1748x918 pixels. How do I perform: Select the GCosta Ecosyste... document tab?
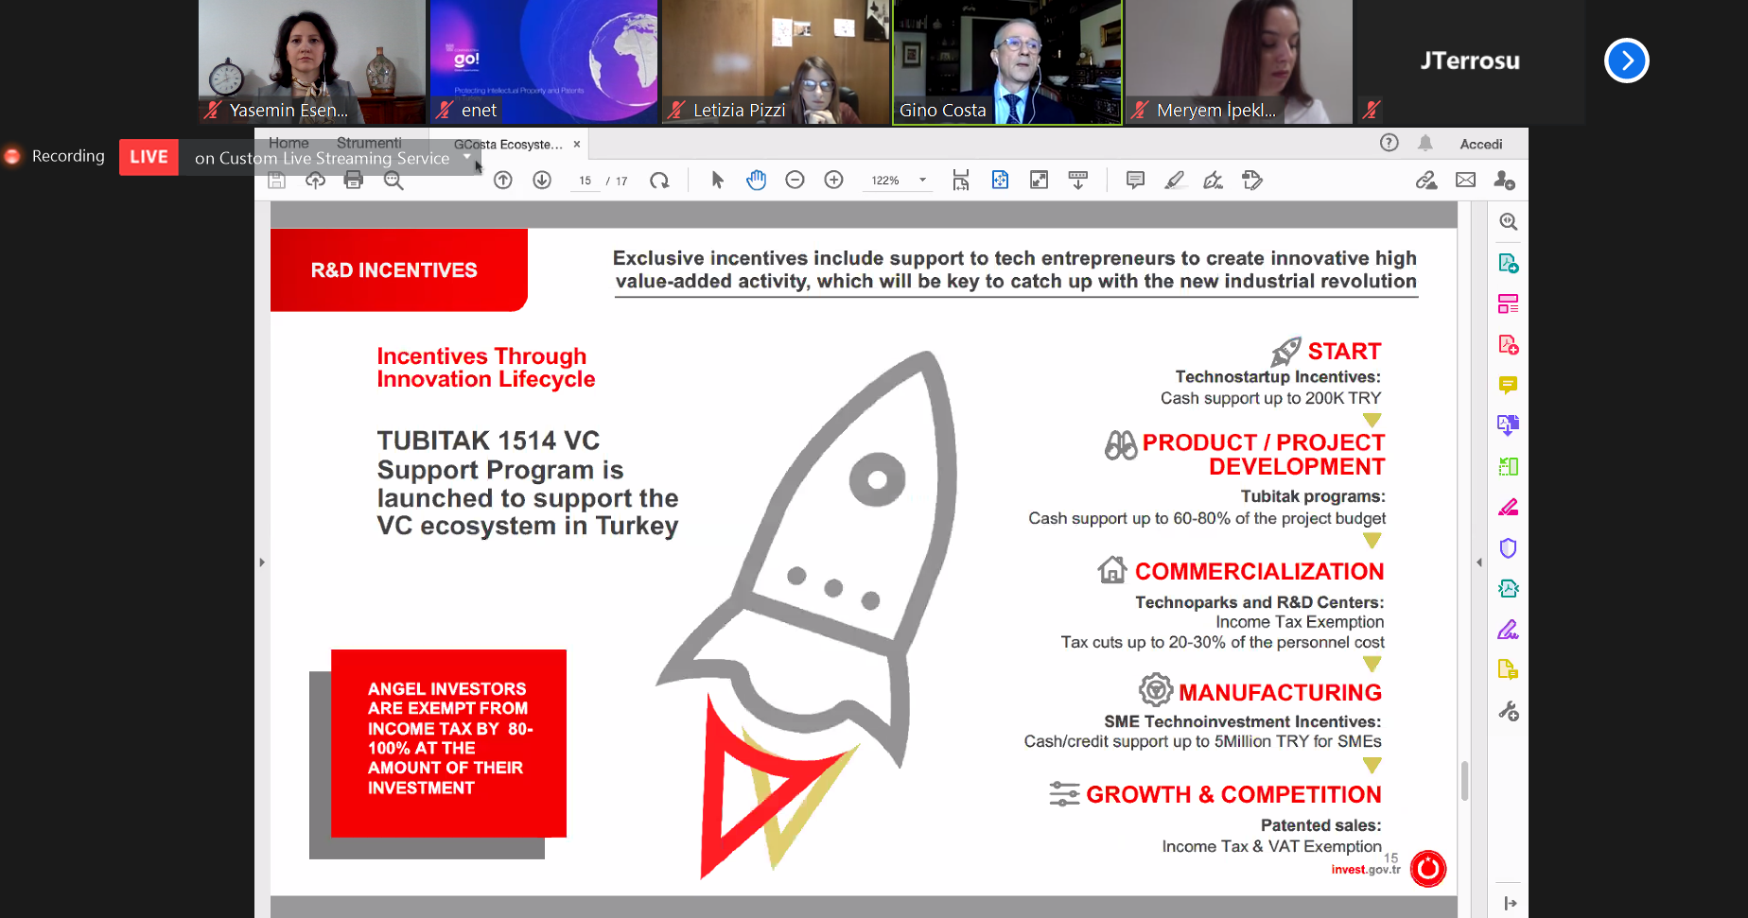coord(508,145)
